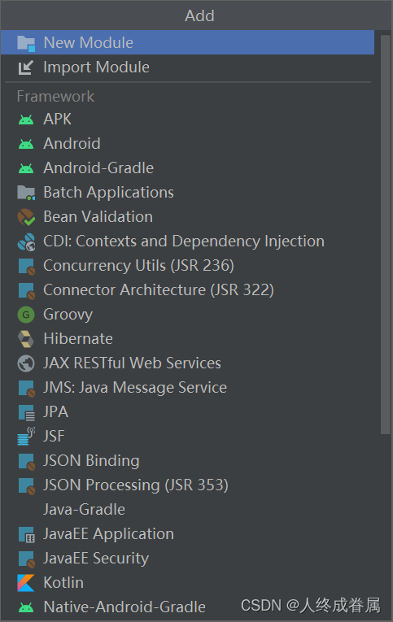Choose CDI: Contexts and Dependency Injection
Image resolution: width=393 pixels, height=622 pixels.
184,241
